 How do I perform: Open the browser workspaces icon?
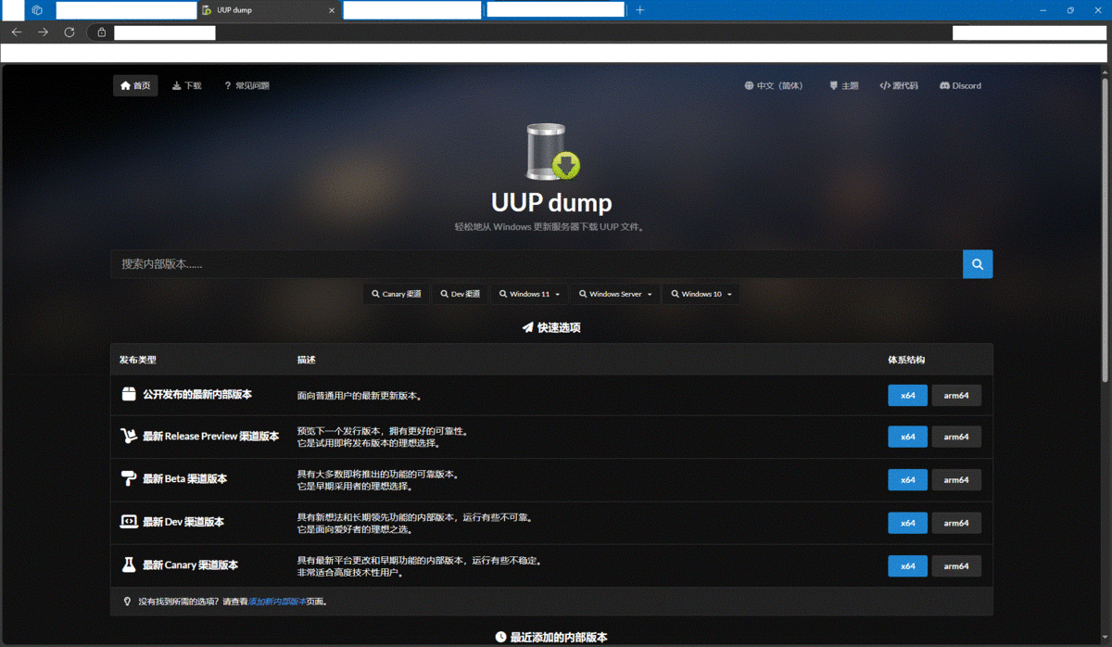tap(37, 10)
